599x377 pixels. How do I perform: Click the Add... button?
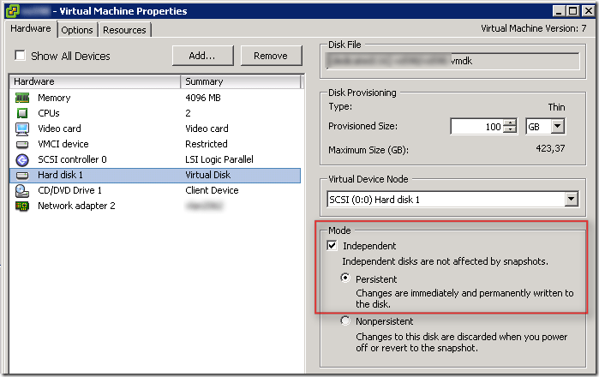coord(202,56)
